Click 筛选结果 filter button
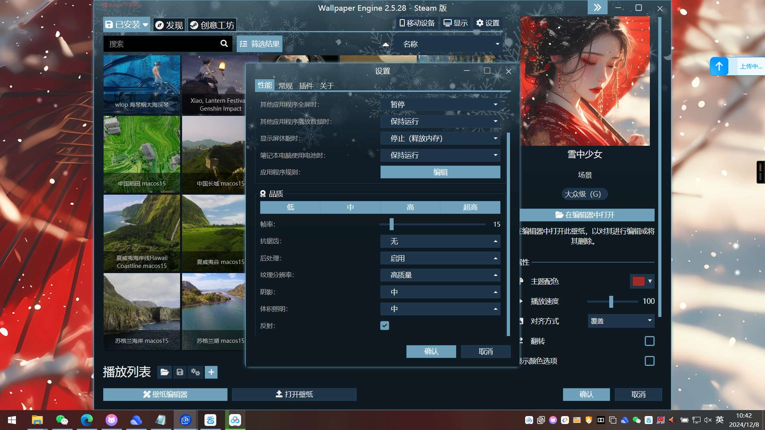 click(x=259, y=44)
